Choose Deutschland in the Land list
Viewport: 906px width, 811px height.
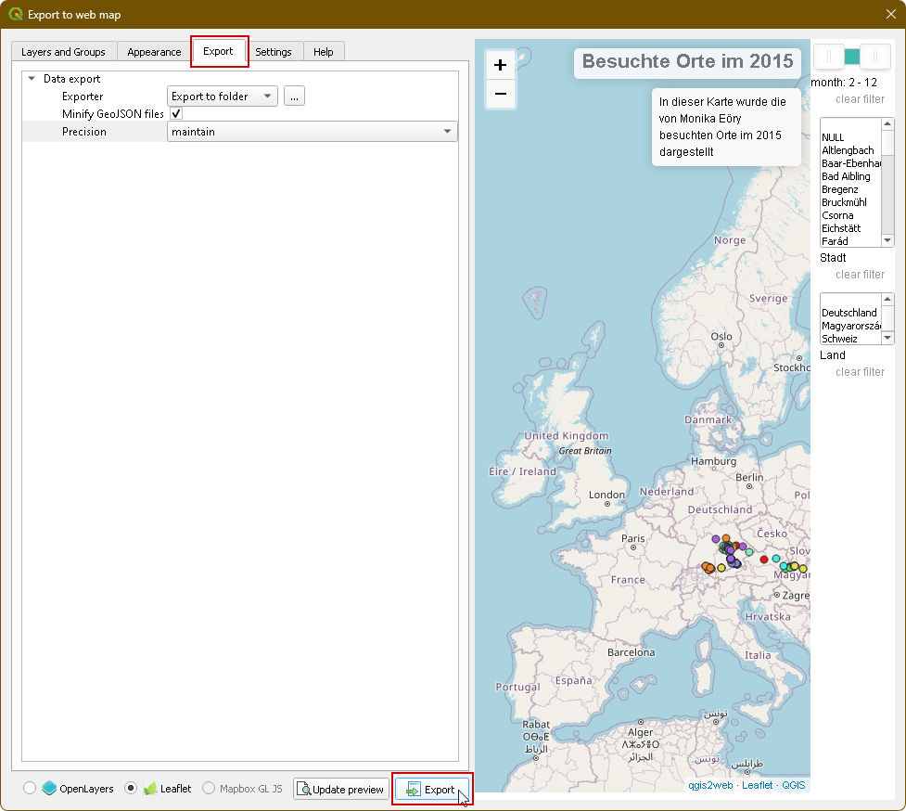click(849, 313)
